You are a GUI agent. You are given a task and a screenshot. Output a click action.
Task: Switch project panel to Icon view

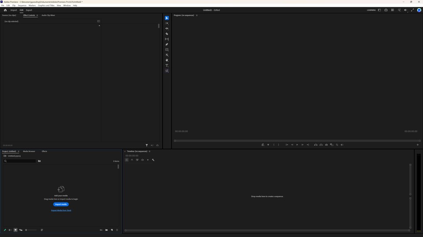tap(15, 230)
